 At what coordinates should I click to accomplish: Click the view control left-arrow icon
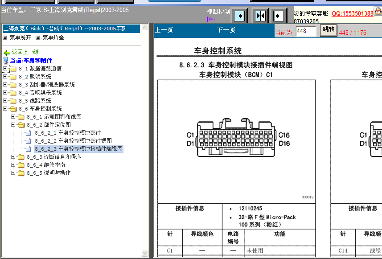[x=279, y=16]
